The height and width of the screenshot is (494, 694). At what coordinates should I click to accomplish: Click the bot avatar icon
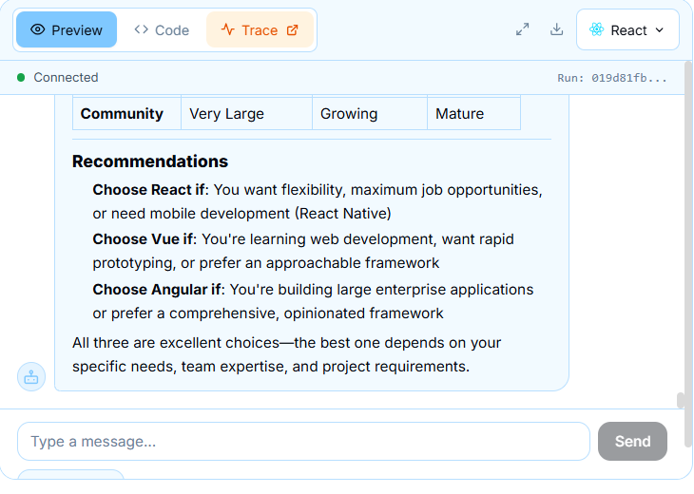point(31,377)
